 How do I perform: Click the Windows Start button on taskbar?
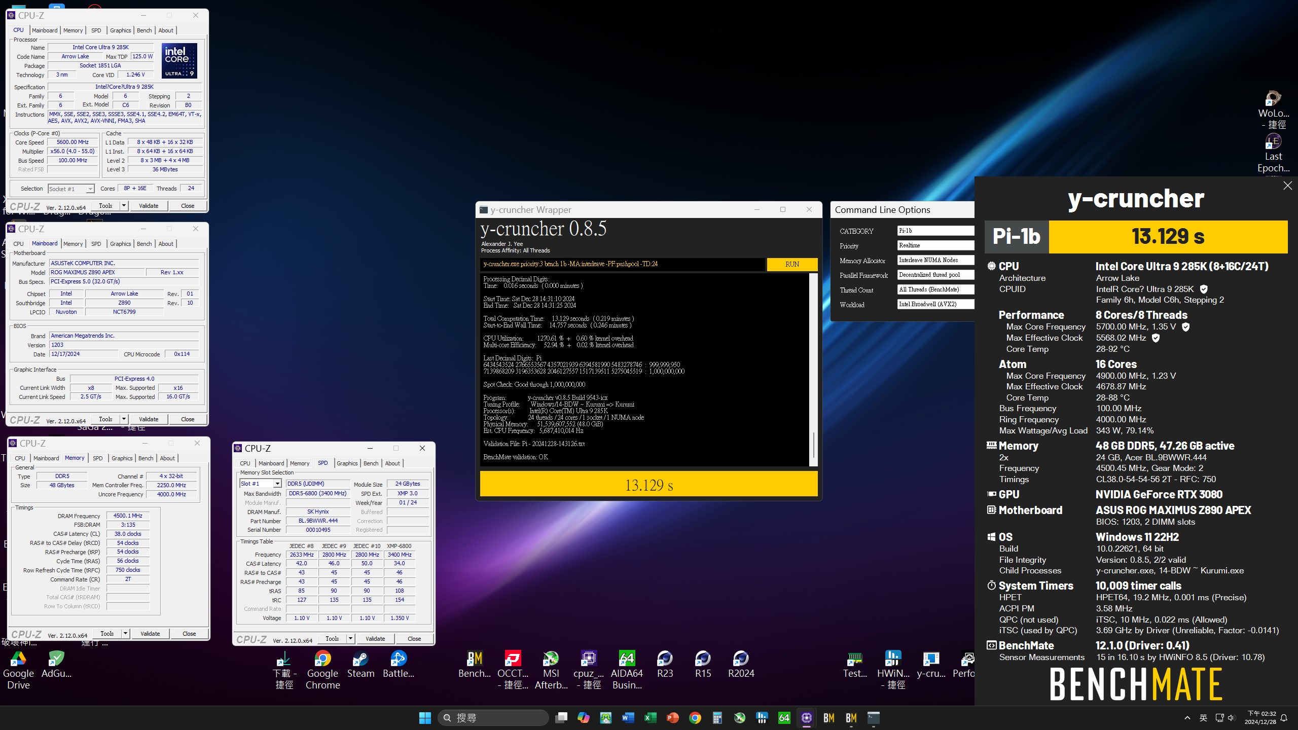point(425,718)
